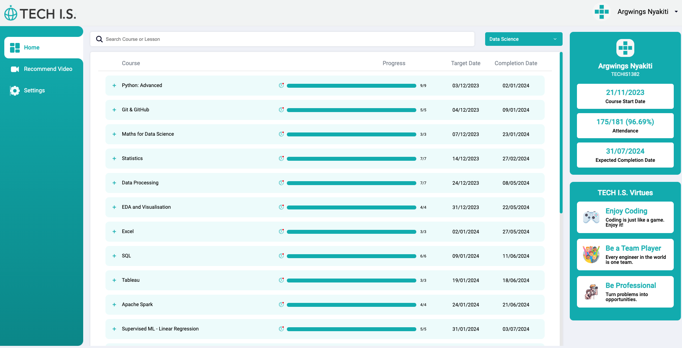
Task: Click the TECH I.S. globe logo
Action: 11,14
